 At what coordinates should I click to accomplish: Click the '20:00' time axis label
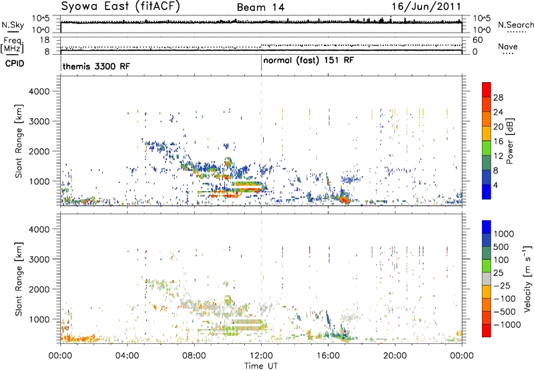pyautogui.click(x=395, y=356)
